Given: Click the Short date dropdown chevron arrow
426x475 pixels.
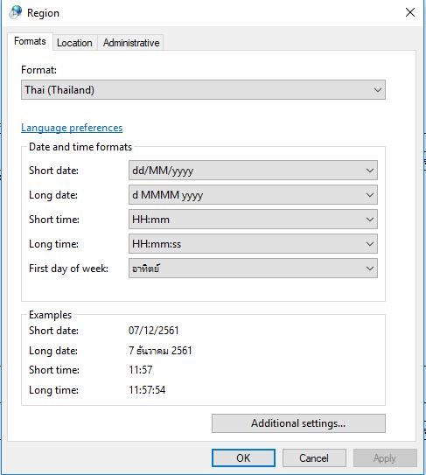Looking at the screenshot, I should point(370,171).
